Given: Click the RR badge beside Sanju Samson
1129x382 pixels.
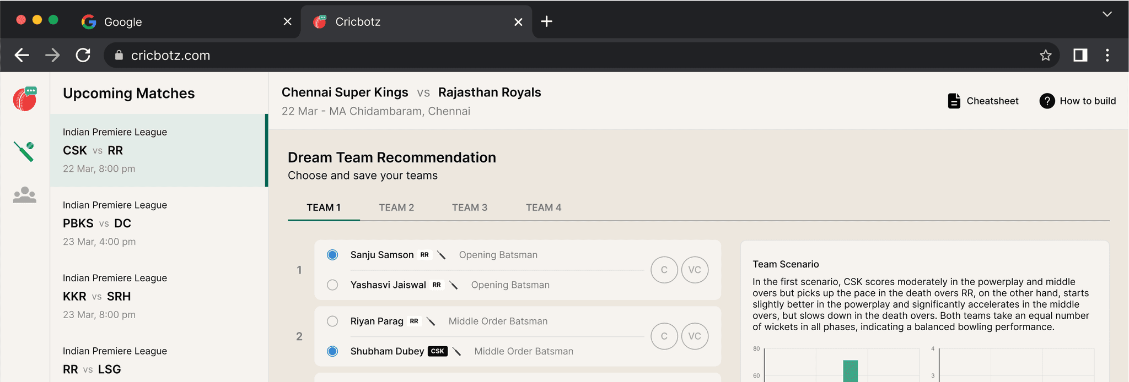Looking at the screenshot, I should [424, 255].
